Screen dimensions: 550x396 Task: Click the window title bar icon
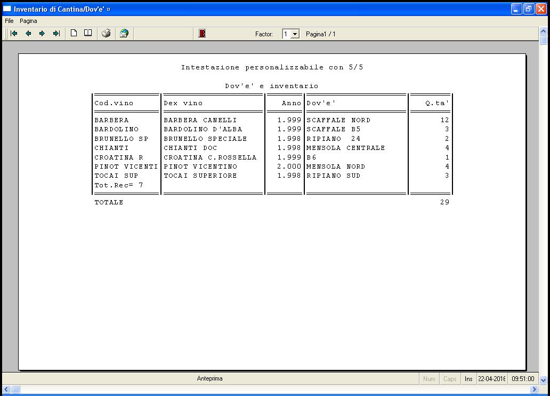7,9
